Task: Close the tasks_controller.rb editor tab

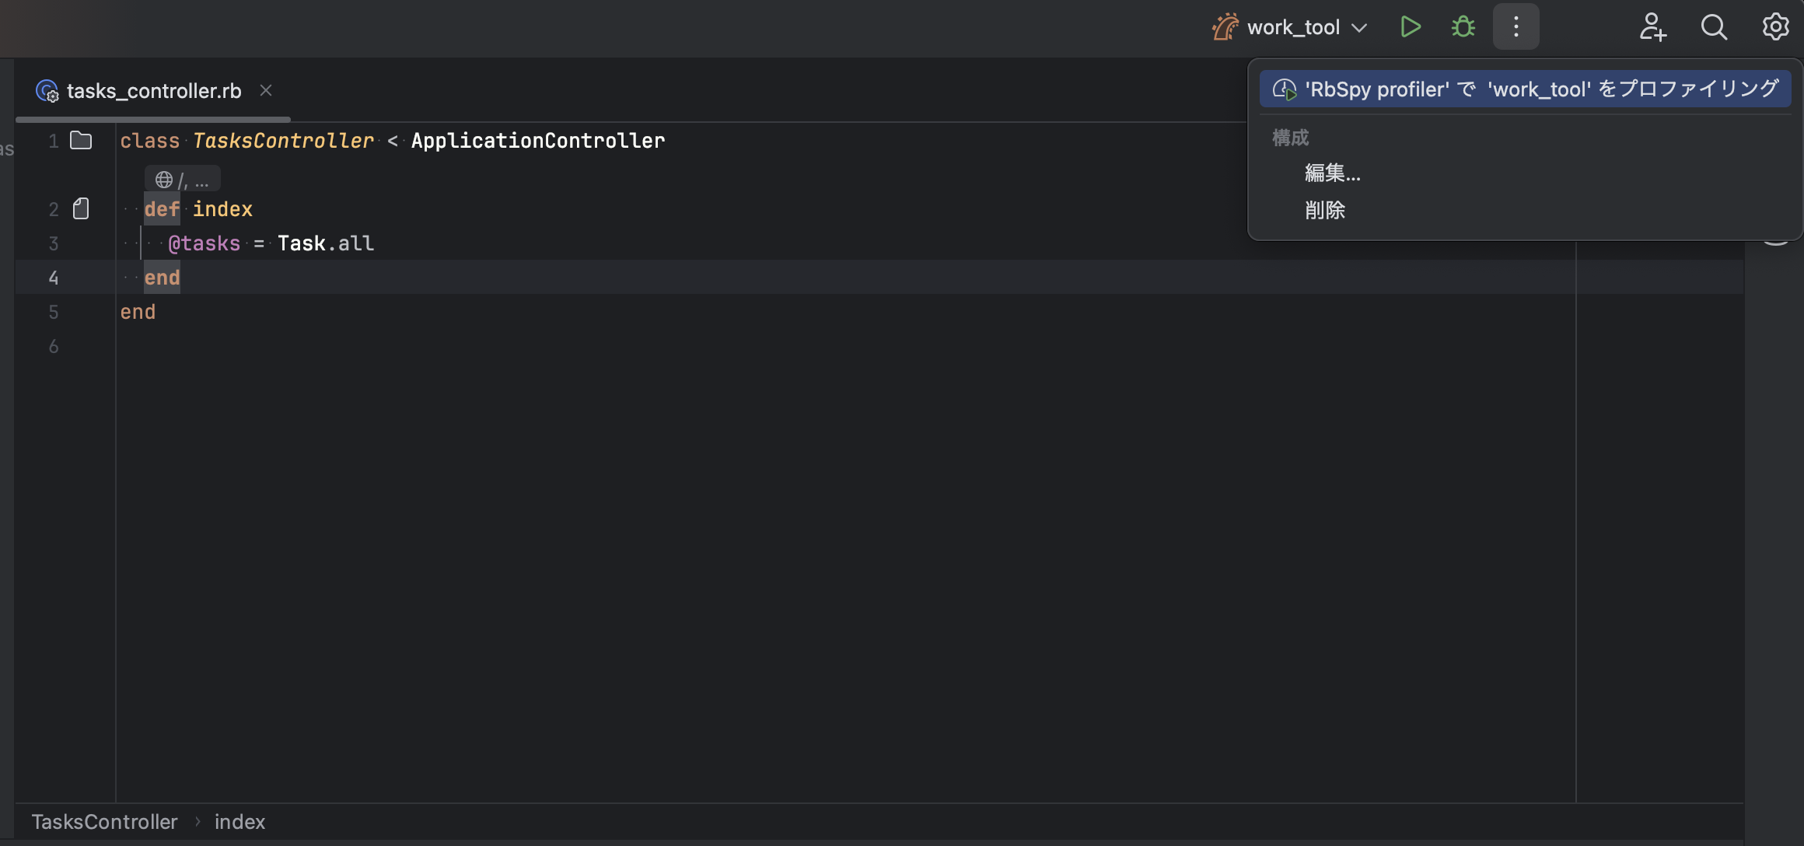Action: point(266,91)
